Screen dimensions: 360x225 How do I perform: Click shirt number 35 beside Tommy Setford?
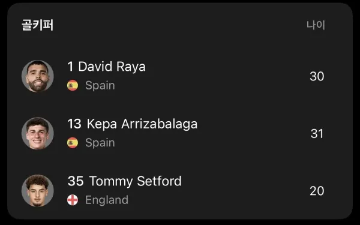pos(76,181)
